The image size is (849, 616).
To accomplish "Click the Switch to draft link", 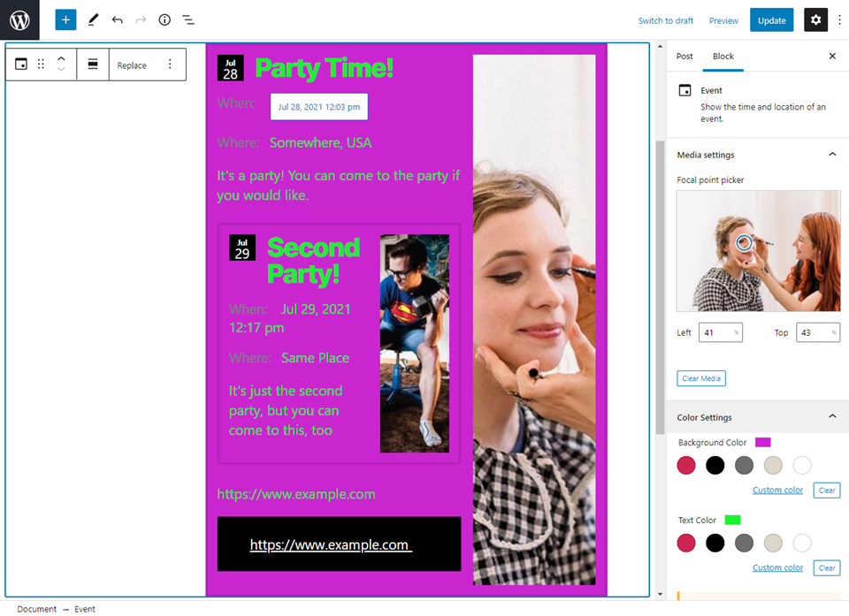I will point(665,20).
